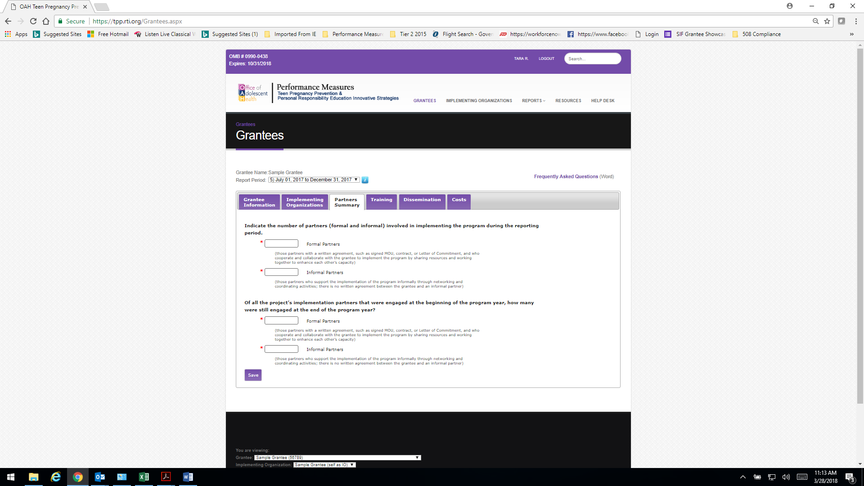
Task: Open the Report Period dropdown
Action: 314,180
